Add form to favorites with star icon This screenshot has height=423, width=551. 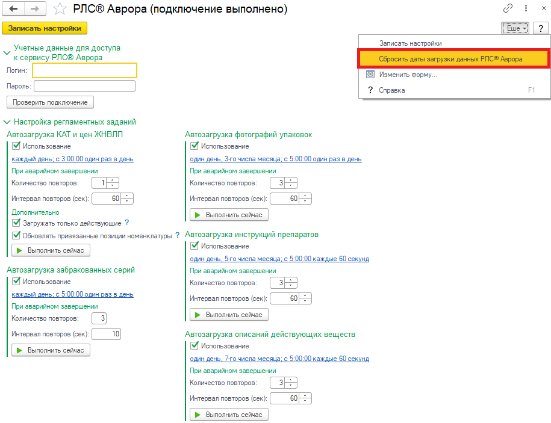(x=60, y=9)
